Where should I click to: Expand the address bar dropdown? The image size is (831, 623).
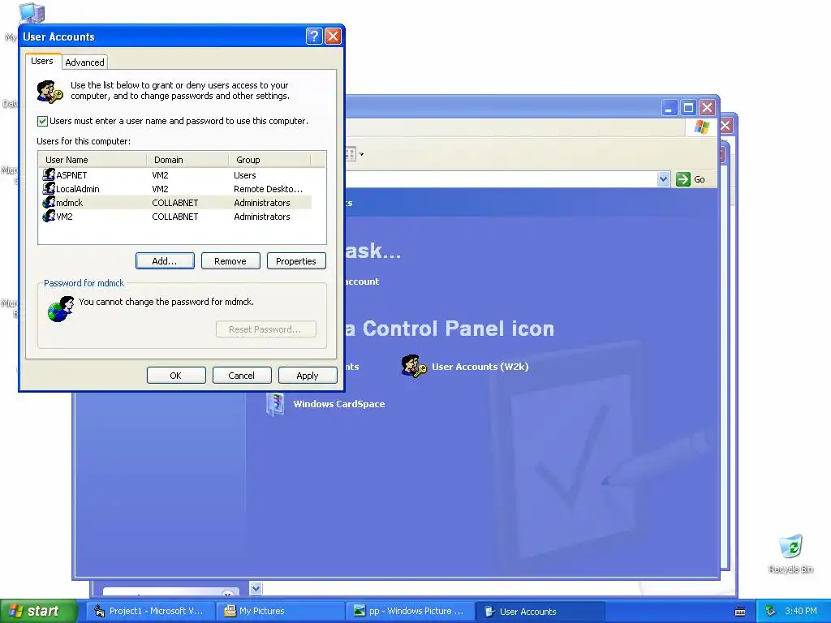click(663, 179)
